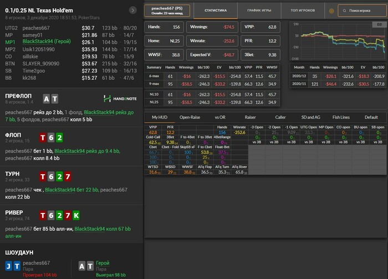
Task: Click the kk268 row in the seat list
Action: (71, 78)
